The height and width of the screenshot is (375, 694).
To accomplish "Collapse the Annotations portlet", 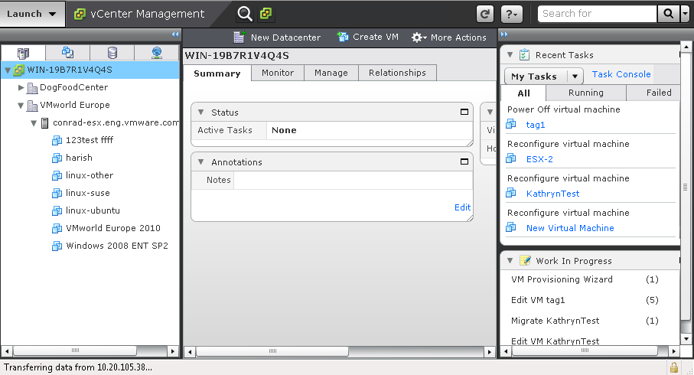I will pos(201,162).
